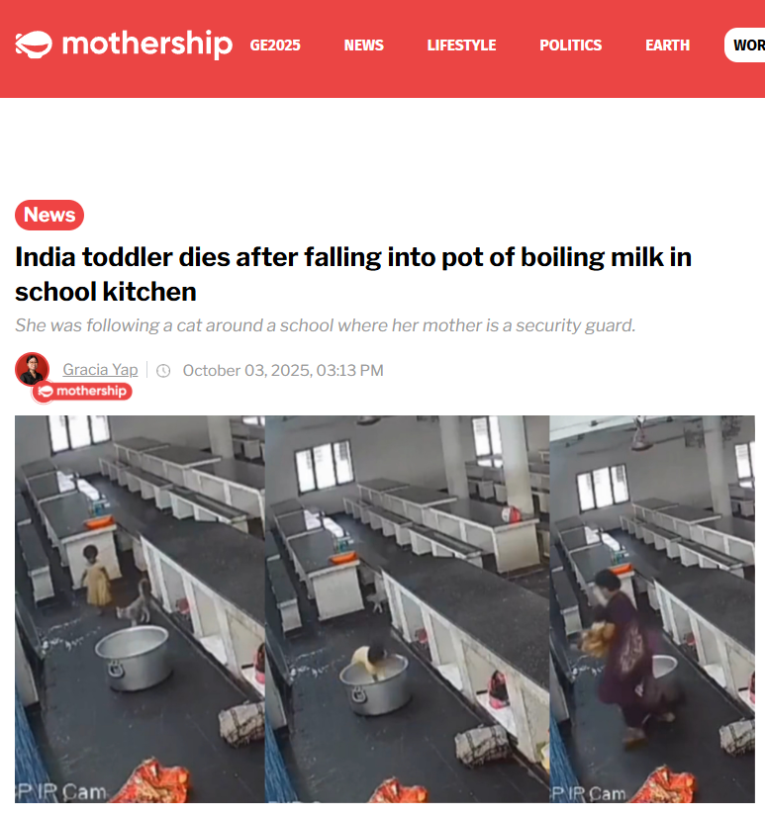
Task: Open the LIFESTYLE section
Action: click(461, 45)
